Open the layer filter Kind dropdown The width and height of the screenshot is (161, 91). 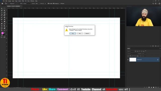pos(131,51)
